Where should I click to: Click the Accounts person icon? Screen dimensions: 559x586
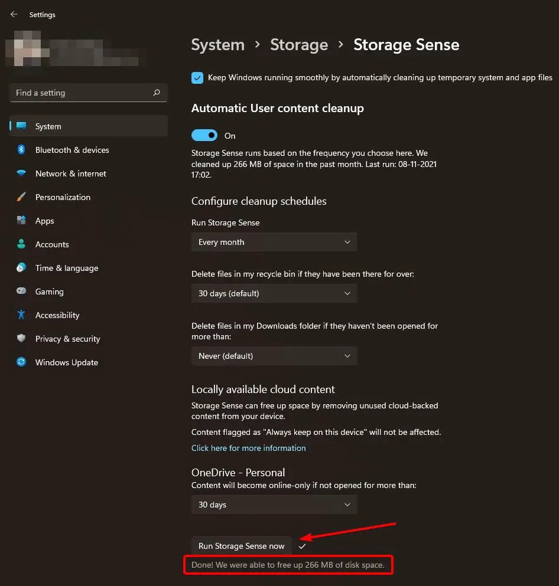(21, 244)
